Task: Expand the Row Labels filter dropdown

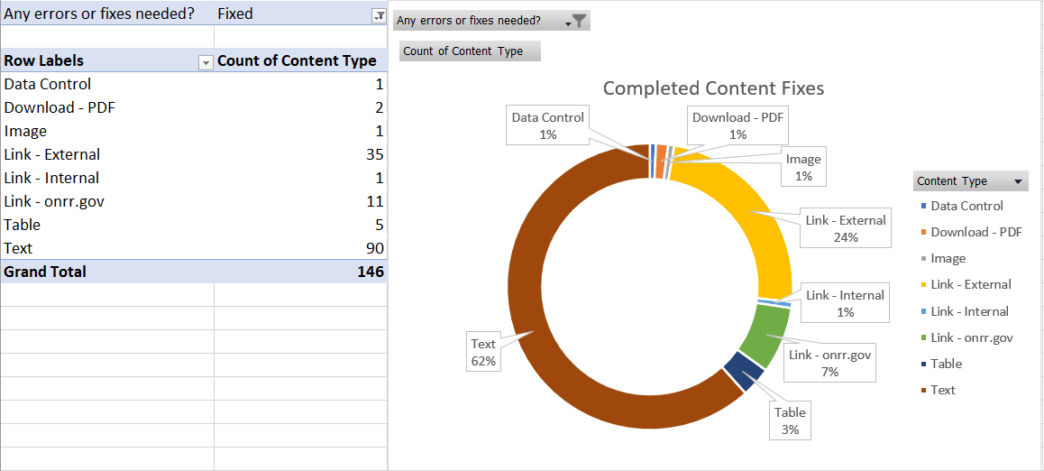Action: click(205, 62)
